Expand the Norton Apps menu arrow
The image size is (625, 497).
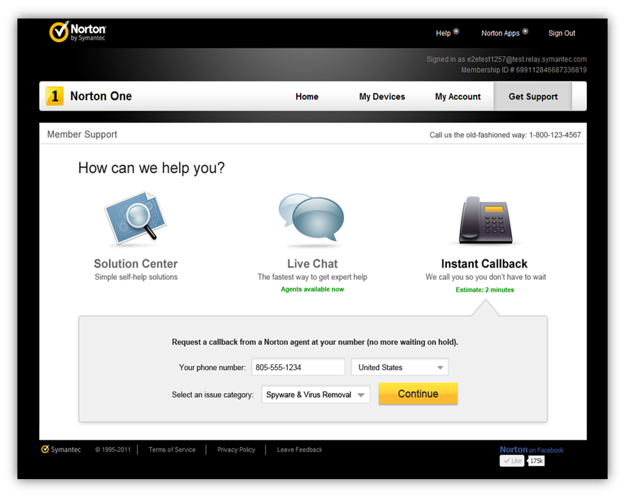[525, 31]
